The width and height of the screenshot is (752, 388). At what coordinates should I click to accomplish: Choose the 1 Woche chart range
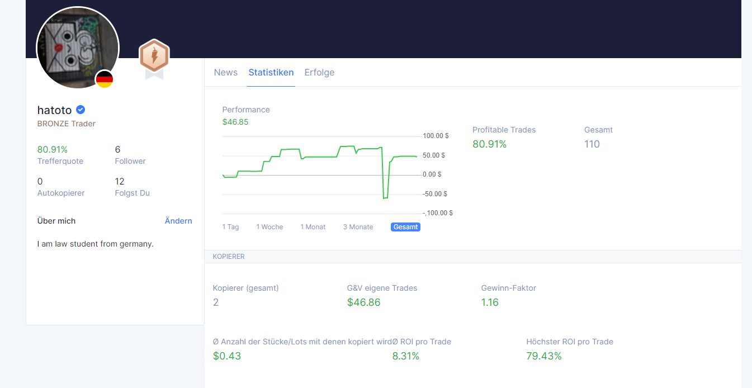click(x=269, y=227)
